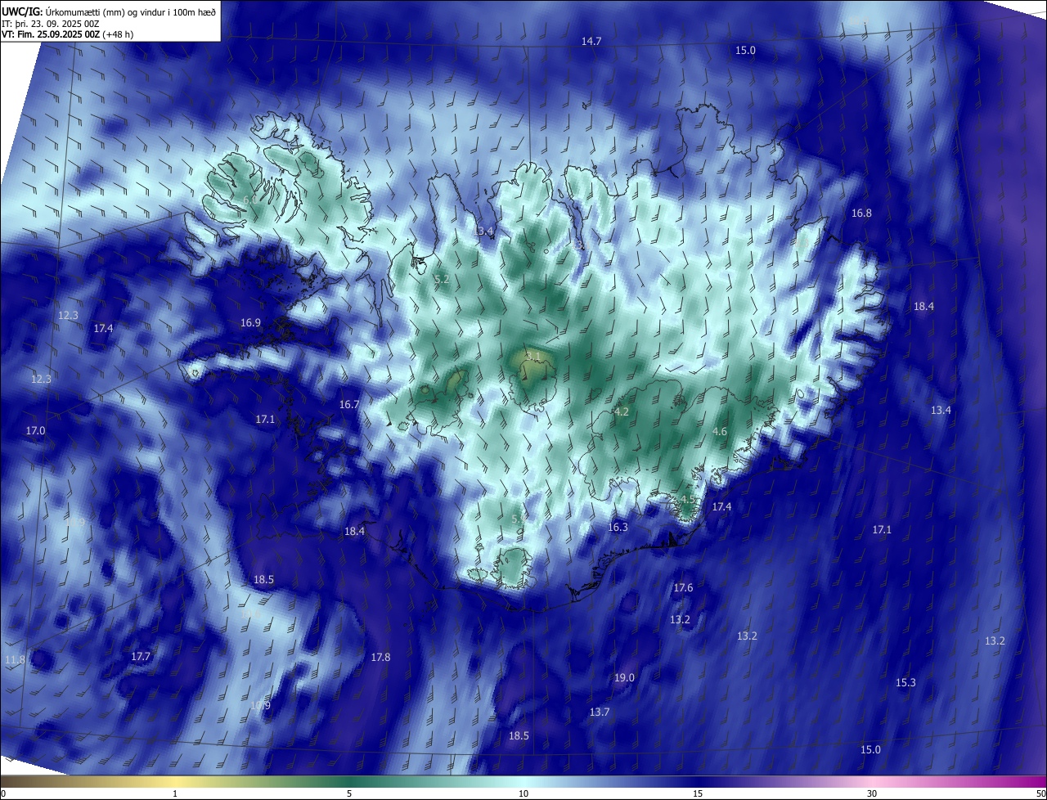Screen dimensions: 1047x800
Task: Click the 17.8 value label
Action: click(380, 657)
